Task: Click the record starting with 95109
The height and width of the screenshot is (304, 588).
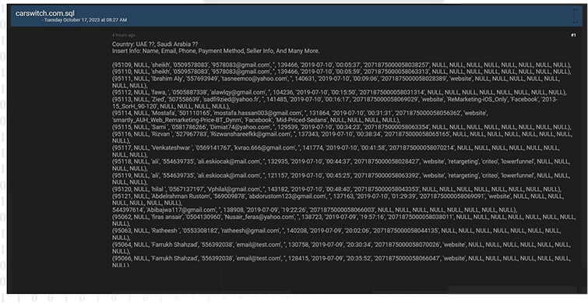Action: tap(342, 65)
